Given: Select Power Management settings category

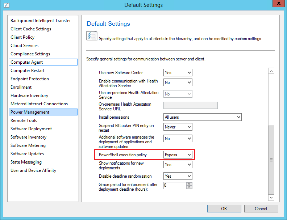Looking at the screenshot, I should click(43, 112).
